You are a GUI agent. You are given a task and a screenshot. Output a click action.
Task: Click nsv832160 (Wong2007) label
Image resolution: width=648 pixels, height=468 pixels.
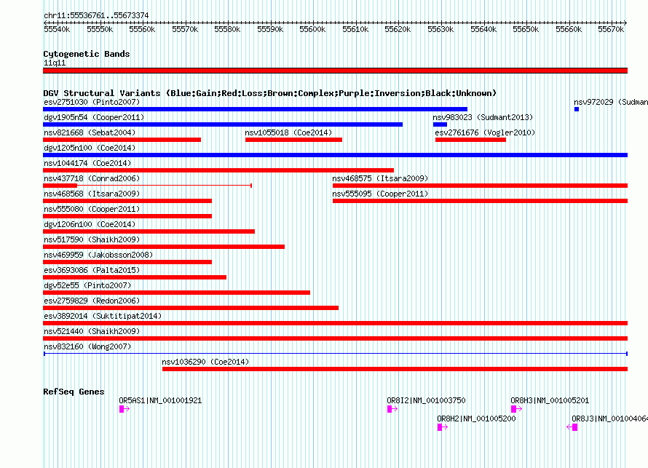[x=87, y=346]
